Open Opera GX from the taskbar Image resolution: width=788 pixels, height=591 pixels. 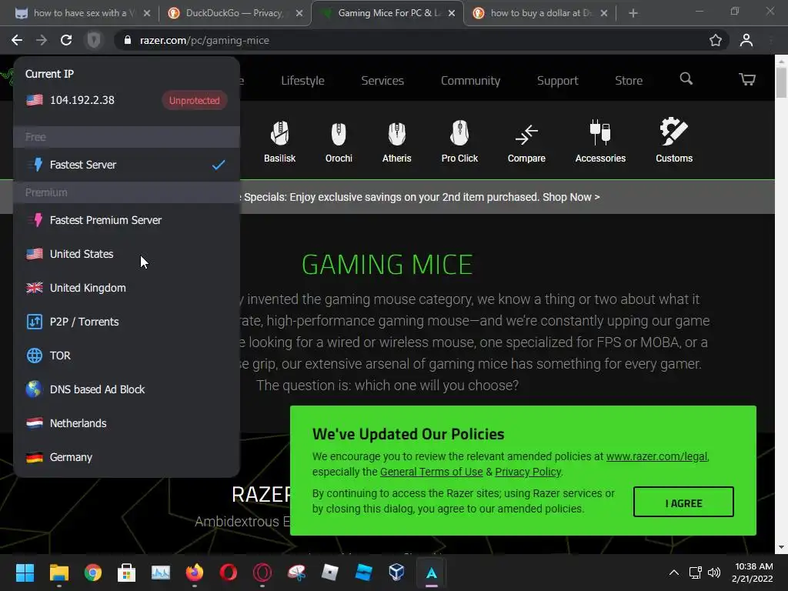262,573
